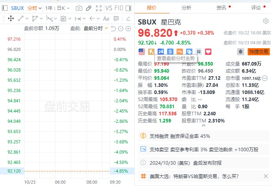Screen dimensions: 271x186
Task: Take a chart screenshot with camera icon
Action: tap(79, 8)
